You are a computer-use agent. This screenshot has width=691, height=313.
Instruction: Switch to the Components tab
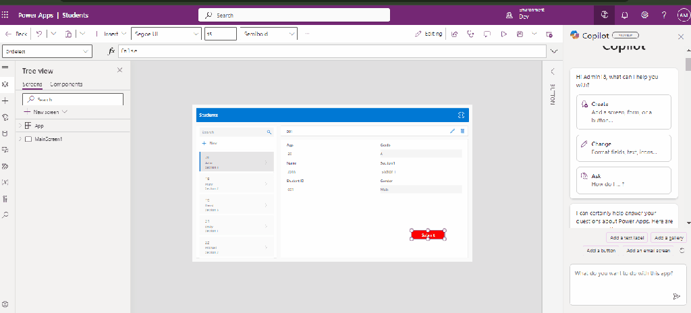pyautogui.click(x=66, y=84)
